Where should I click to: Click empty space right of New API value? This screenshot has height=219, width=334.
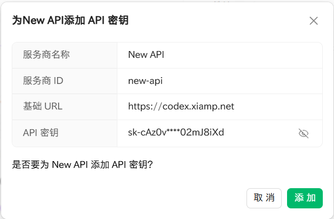pyautogui.click(x=240, y=55)
